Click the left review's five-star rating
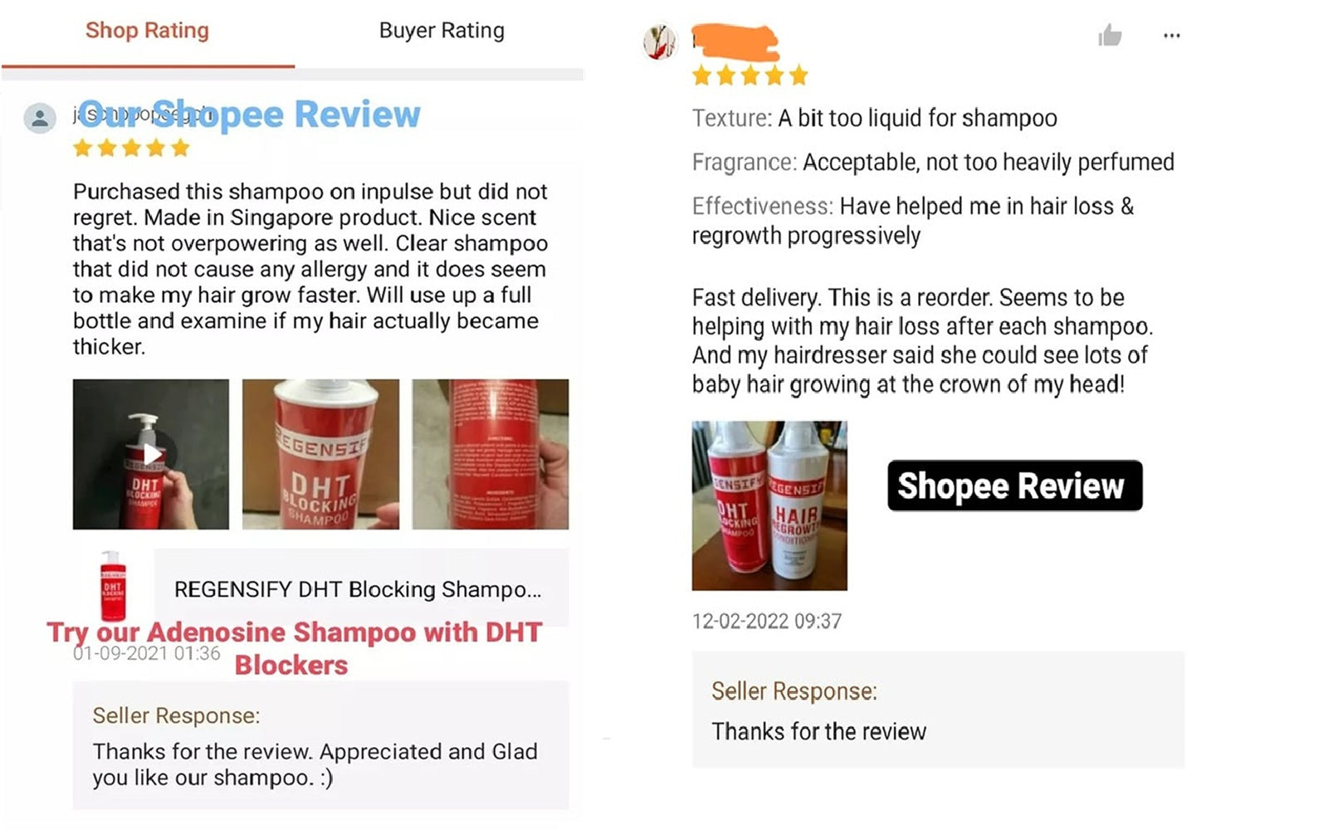 tap(131, 149)
